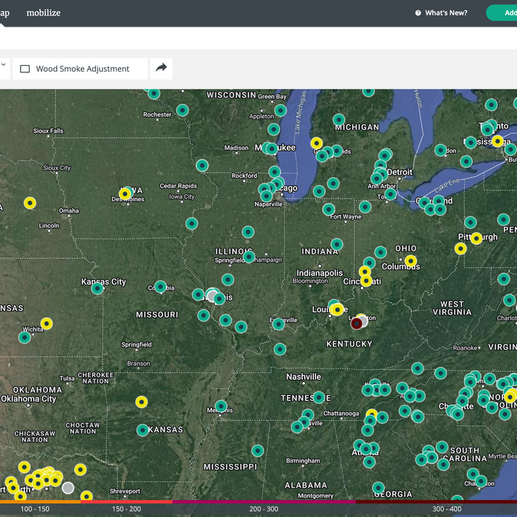This screenshot has width=517, height=517.
Task: Click the share arrow icon
Action: pos(161,69)
